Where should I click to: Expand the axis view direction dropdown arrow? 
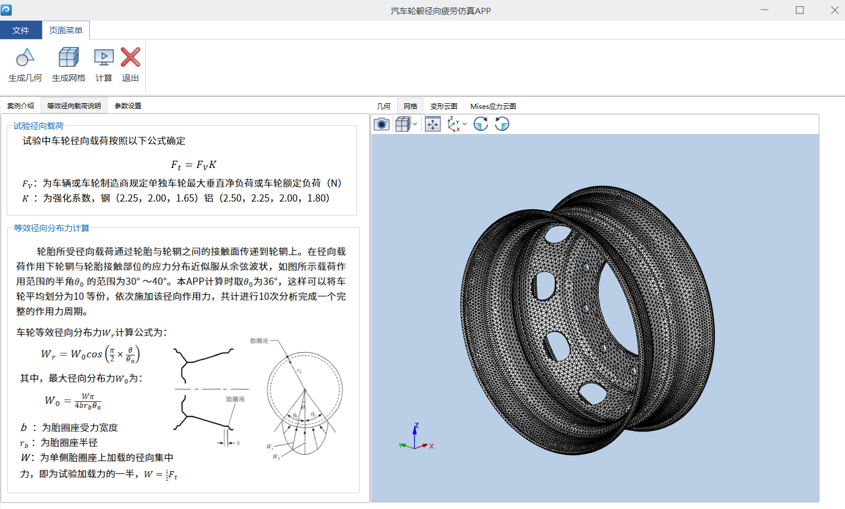click(465, 124)
